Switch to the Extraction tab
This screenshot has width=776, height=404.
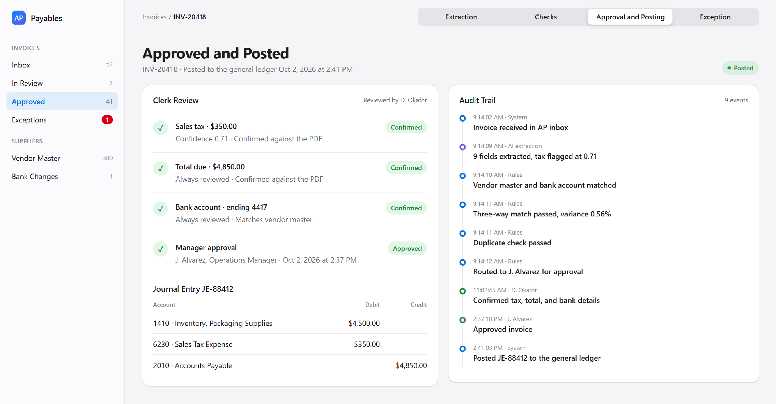pos(461,17)
